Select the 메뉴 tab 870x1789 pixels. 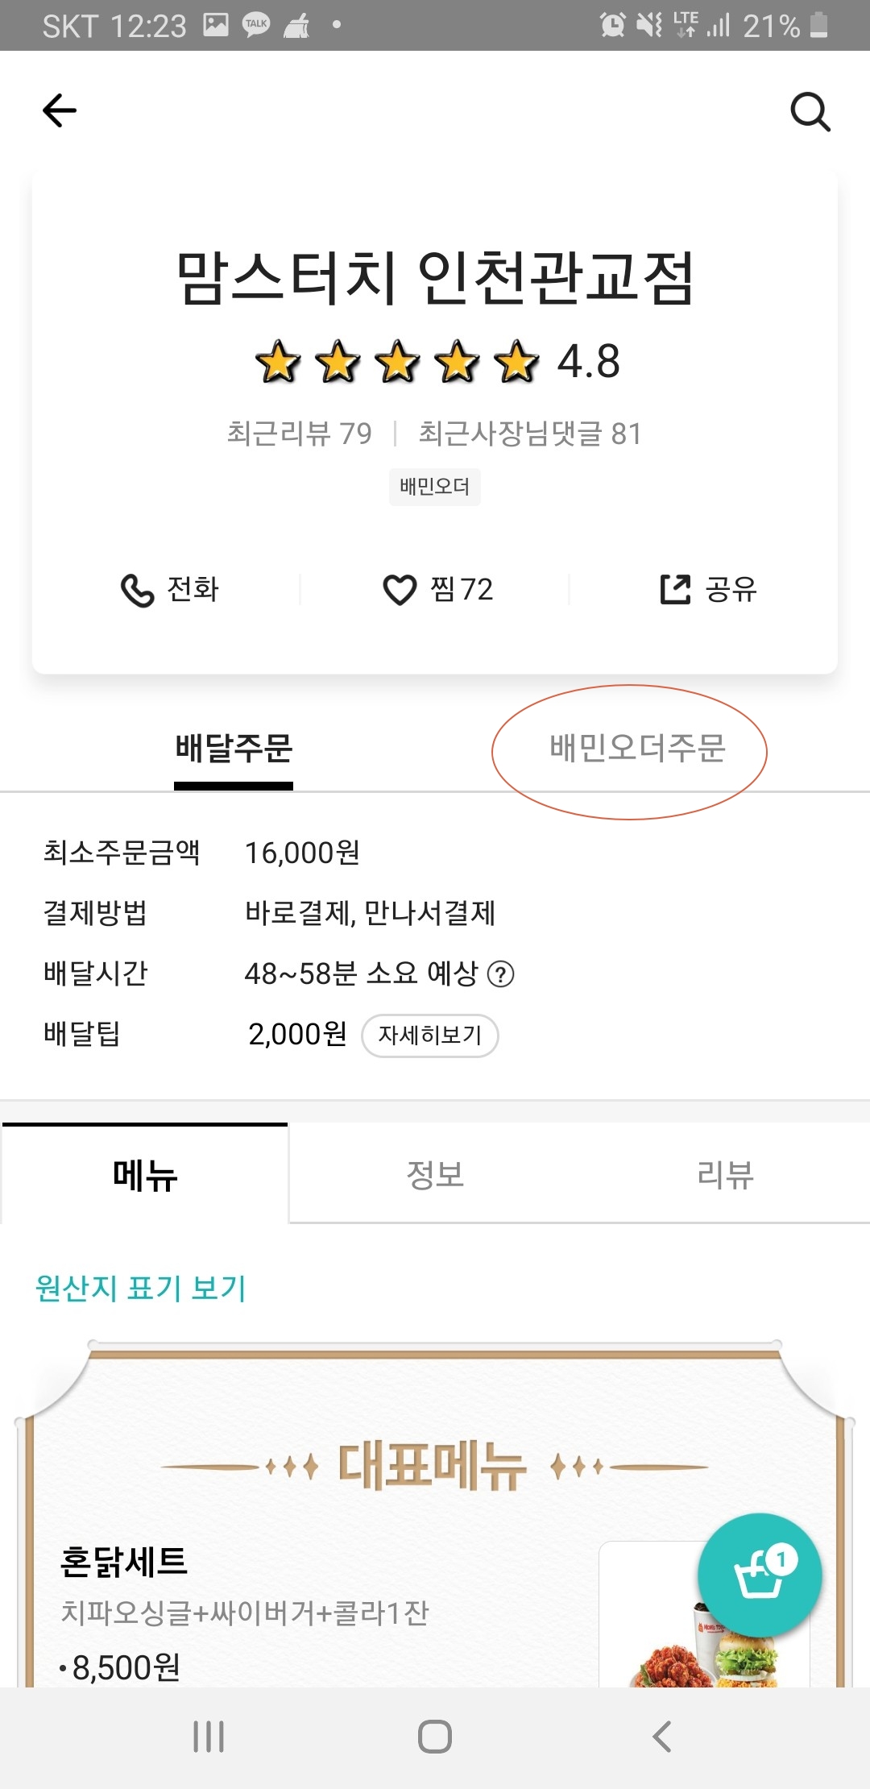[x=145, y=1174]
